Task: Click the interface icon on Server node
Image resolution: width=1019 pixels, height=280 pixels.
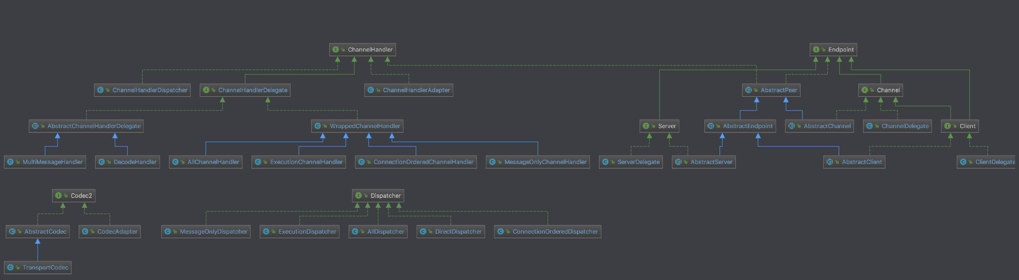Action: [x=646, y=126]
